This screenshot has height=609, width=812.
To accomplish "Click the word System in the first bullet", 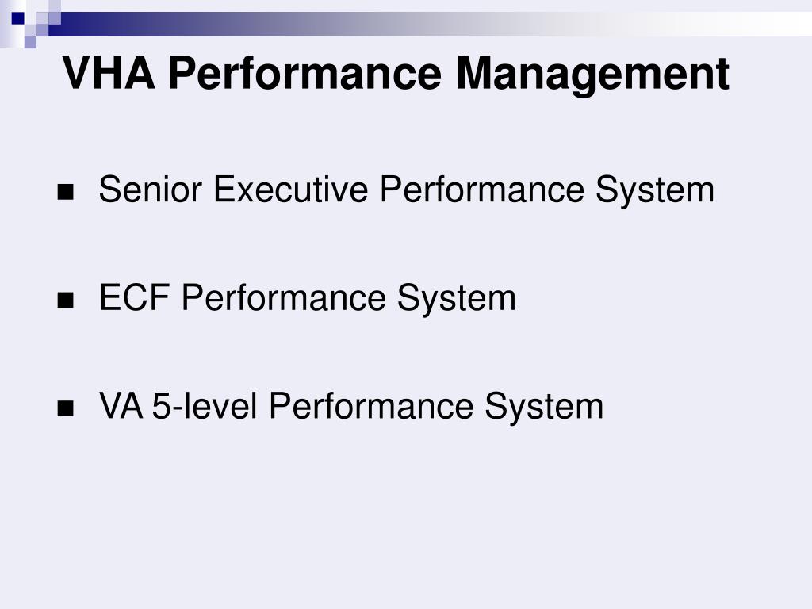I will tap(655, 190).
